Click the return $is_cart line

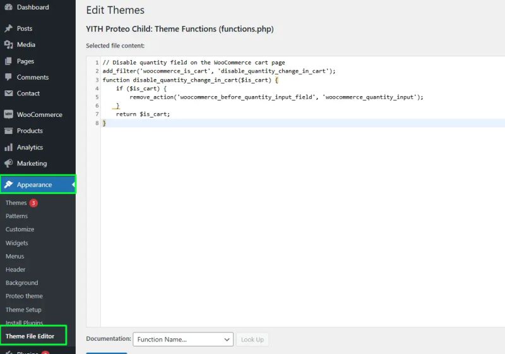[x=143, y=114]
